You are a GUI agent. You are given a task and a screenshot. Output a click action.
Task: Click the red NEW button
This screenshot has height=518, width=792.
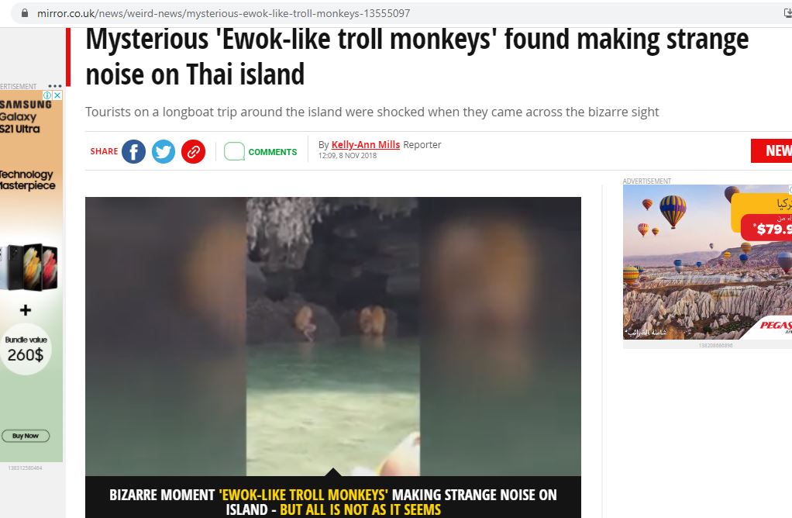tap(772, 150)
